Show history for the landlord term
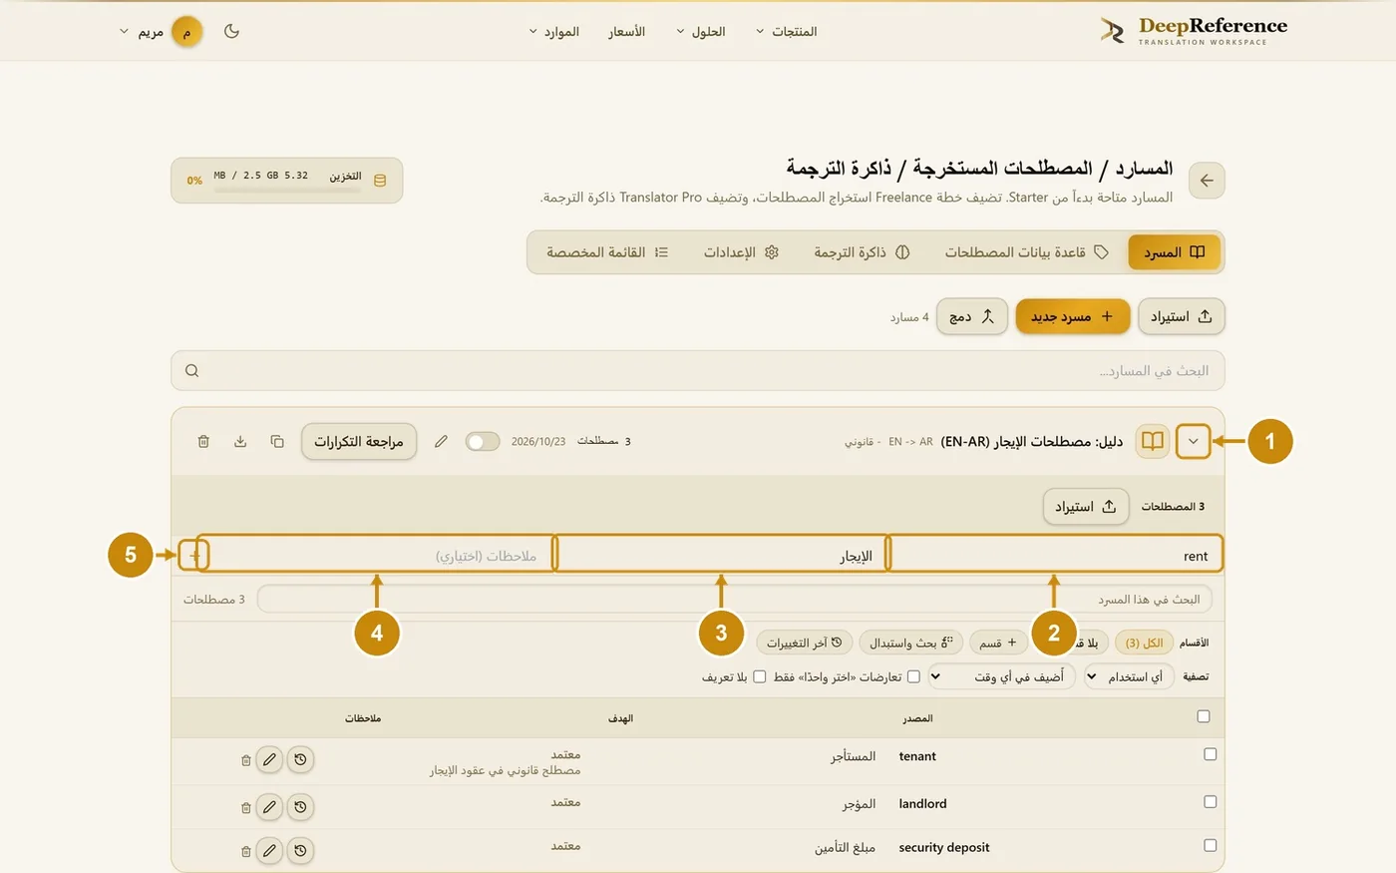1396x873 pixels. pyautogui.click(x=300, y=806)
